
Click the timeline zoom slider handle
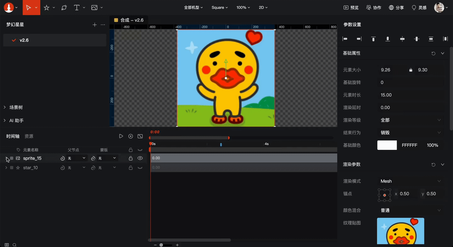(x=161, y=245)
